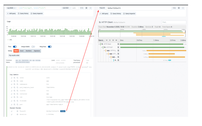Filter for value on job label
The width and height of the screenshot is (202, 126).
(15, 97)
